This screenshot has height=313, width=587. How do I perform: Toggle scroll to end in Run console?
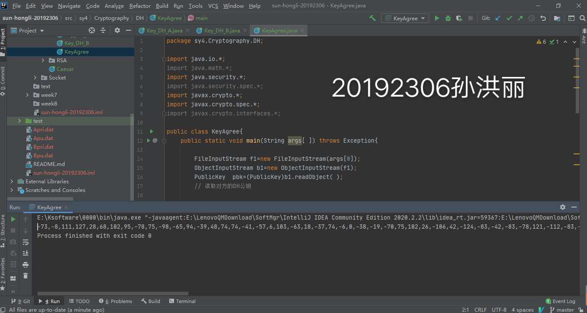26,253
